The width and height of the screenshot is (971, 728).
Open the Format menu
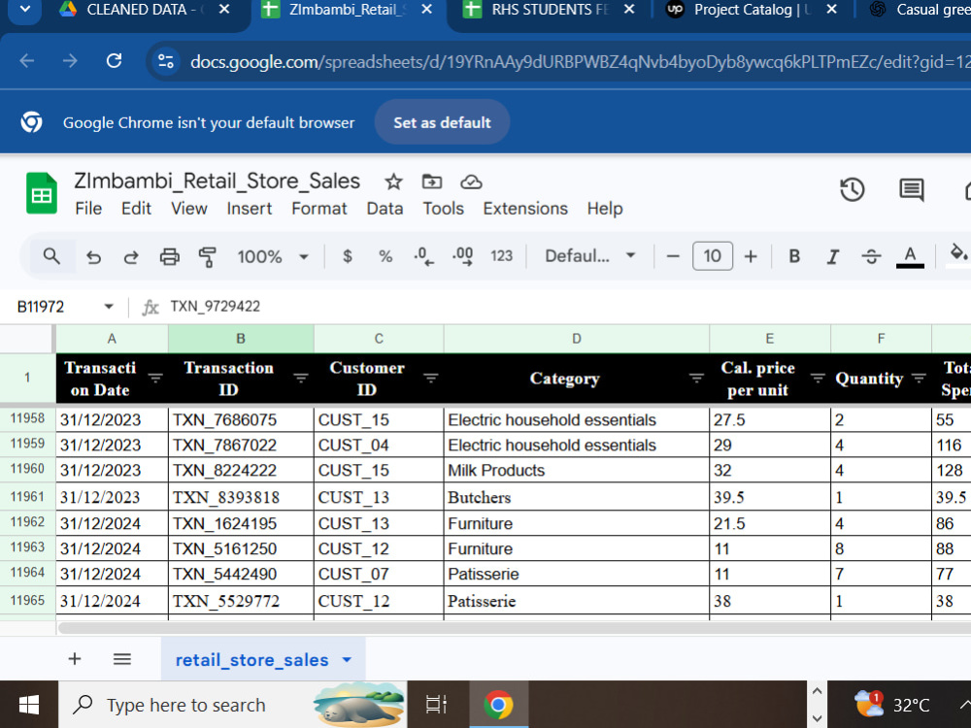pyautogui.click(x=318, y=209)
